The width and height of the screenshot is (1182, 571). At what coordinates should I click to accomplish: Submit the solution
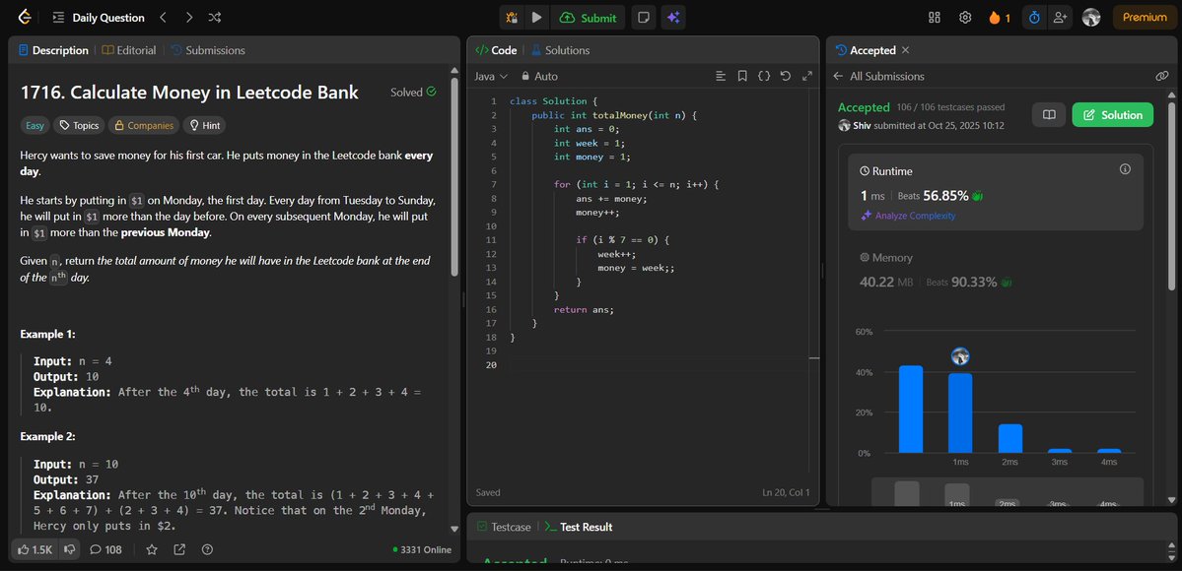click(x=588, y=18)
